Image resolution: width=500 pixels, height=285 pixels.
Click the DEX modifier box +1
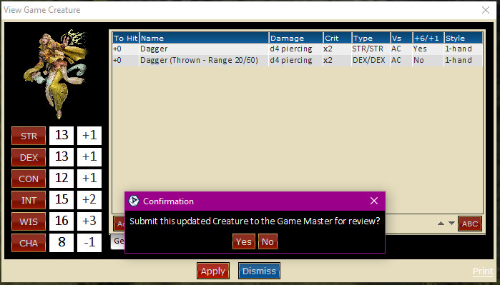click(89, 157)
